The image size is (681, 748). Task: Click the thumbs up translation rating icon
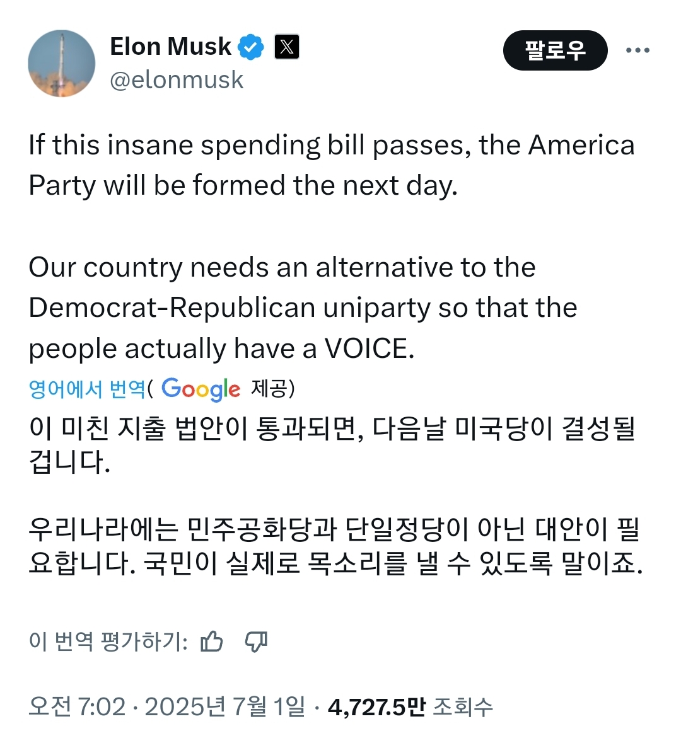[212, 642]
